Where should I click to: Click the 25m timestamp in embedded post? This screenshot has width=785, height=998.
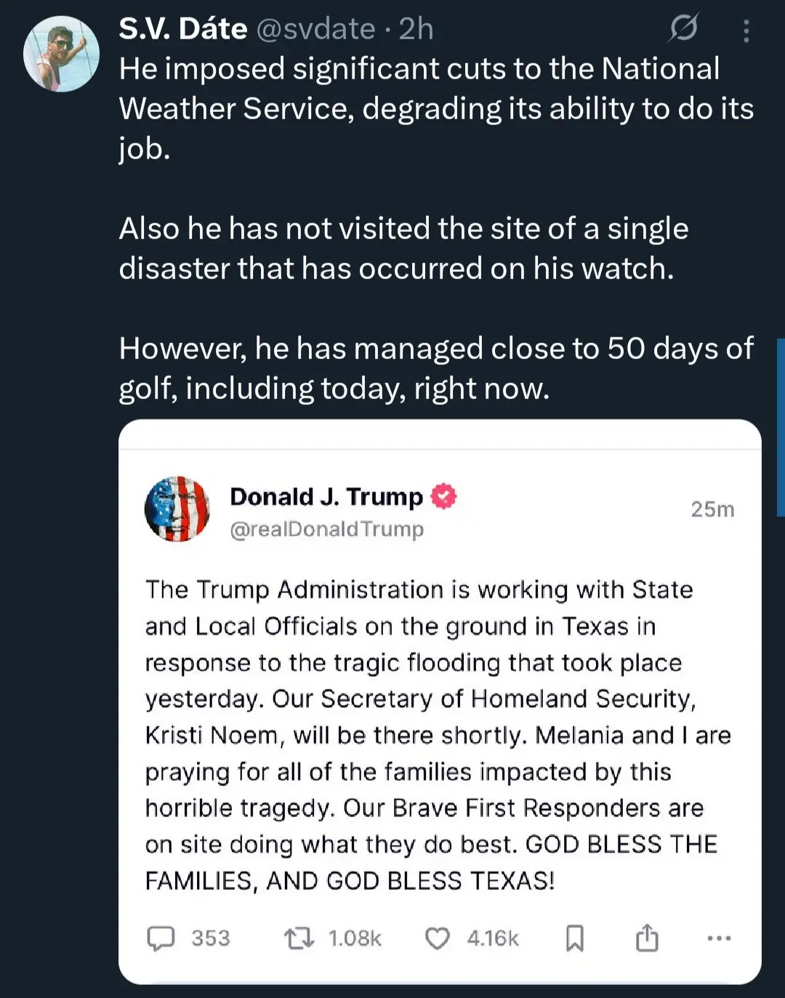pyautogui.click(x=712, y=509)
